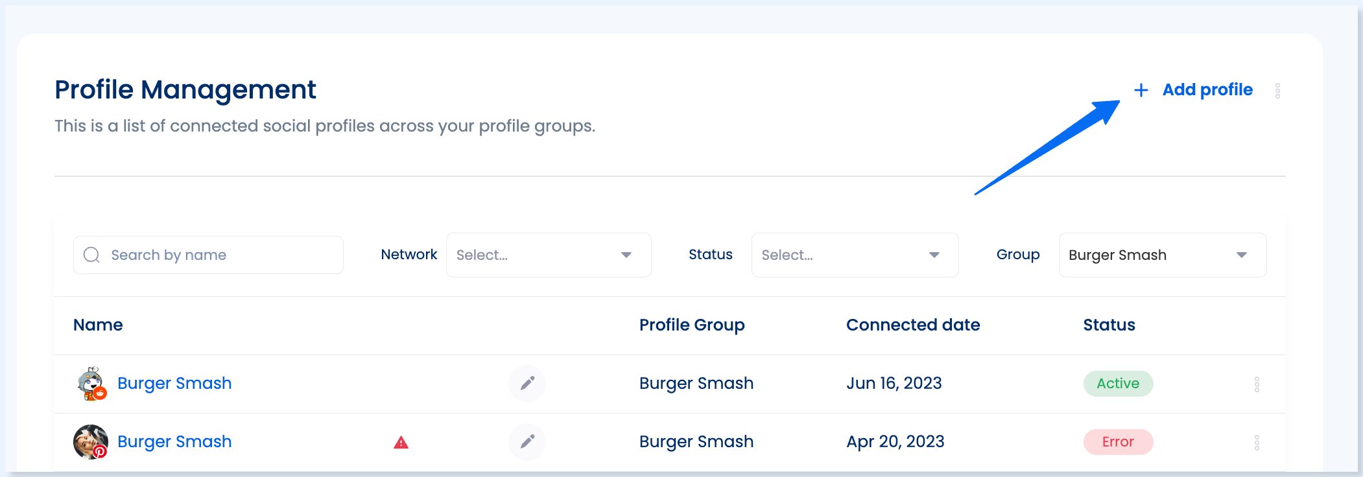The image size is (1363, 477).
Task: Click the search magnifier icon
Action: (91, 255)
